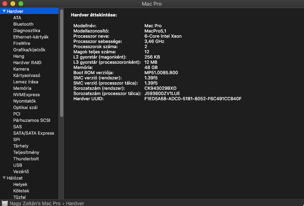Open Diagnosztika sidebar entry
Viewport: 304px width, 206px height.
click(x=26, y=30)
